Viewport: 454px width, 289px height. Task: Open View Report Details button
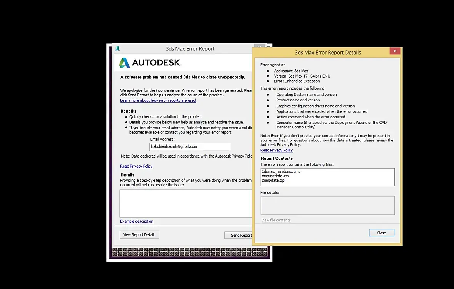pyautogui.click(x=139, y=234)
